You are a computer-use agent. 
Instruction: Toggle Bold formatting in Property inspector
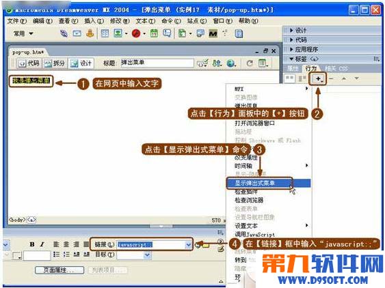(32, 244)
